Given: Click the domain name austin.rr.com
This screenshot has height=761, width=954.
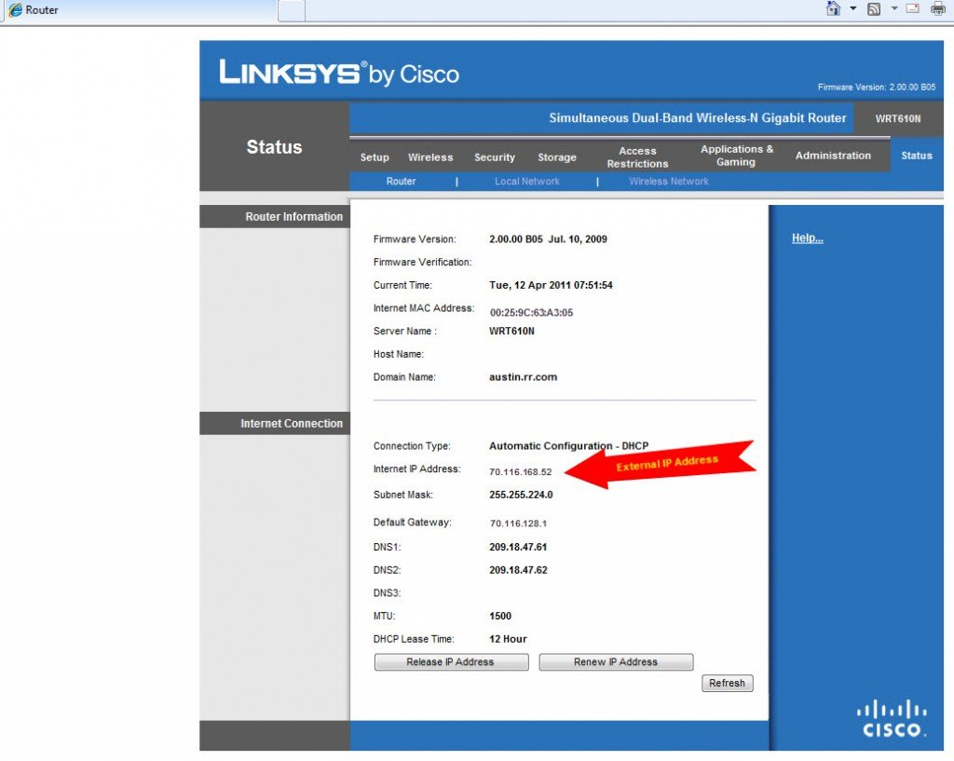Looking at the screenshot, I should [523, 377].
